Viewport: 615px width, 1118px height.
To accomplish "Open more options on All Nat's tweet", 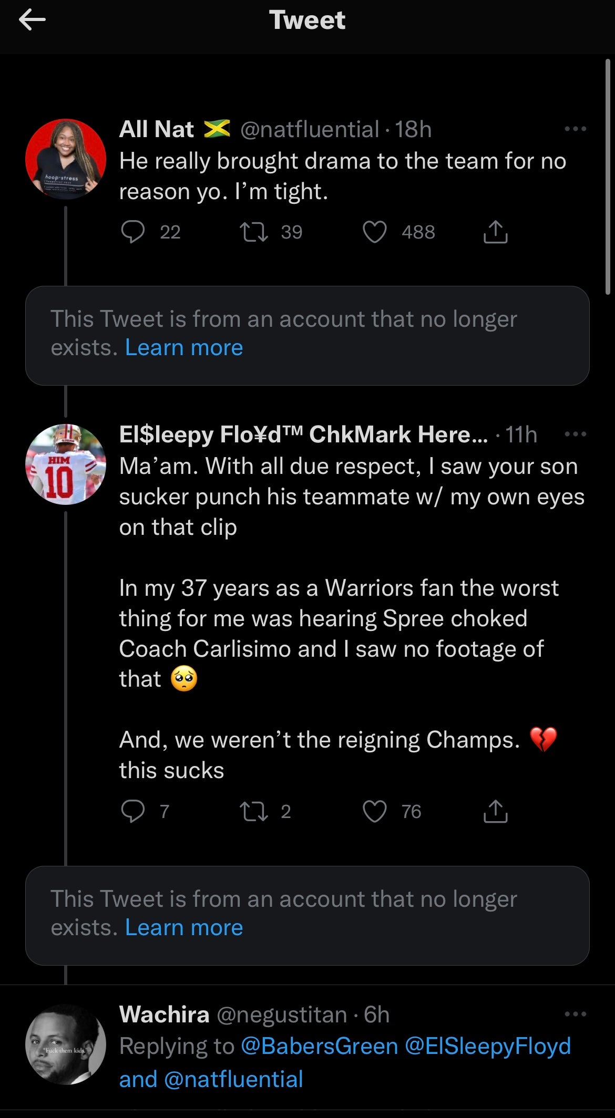I will (x=575, y=129).
